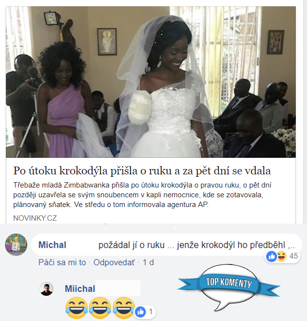Click "Odpovedať" to reply to Michal
This screenshot has width=307, height=321.
(x=115, y=263)
